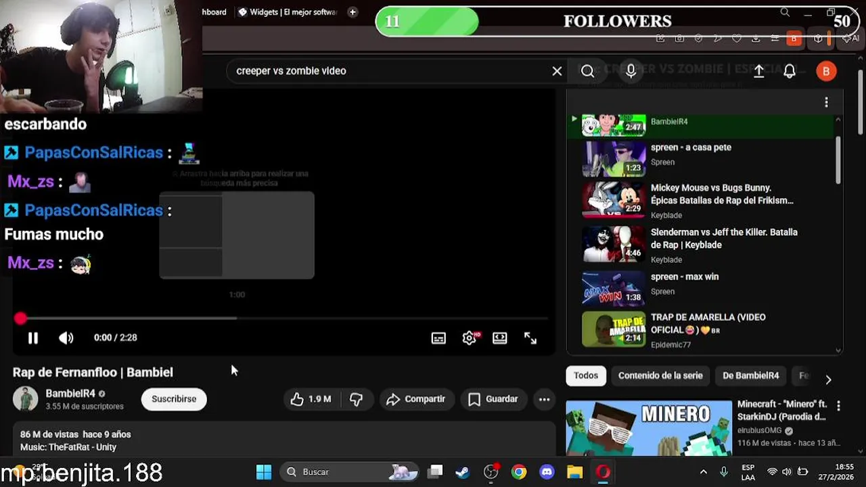Screen dimensions: 866x487
Task: Show more filter chips right arrow
Action: 828,379
